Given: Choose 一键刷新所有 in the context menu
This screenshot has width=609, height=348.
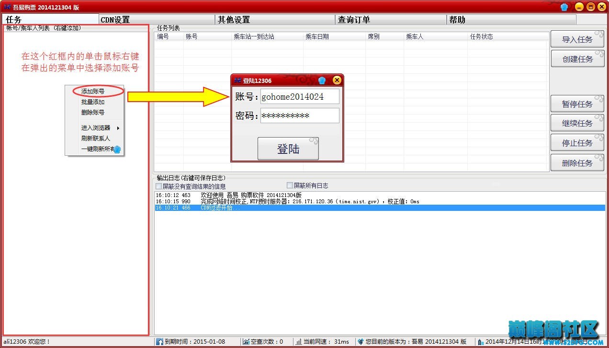Looking at the screenshot, I should 98,149.
